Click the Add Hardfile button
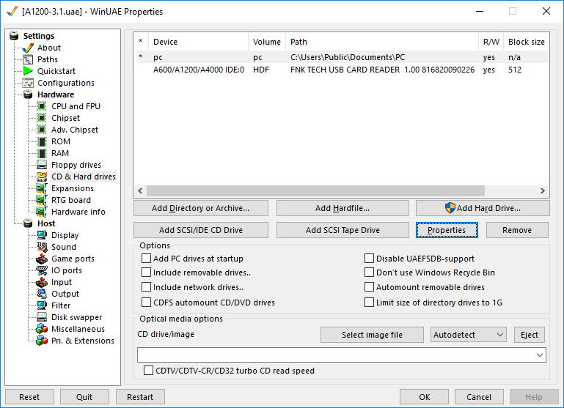Screen dimensions: 564x408 [x=343, y=208]
